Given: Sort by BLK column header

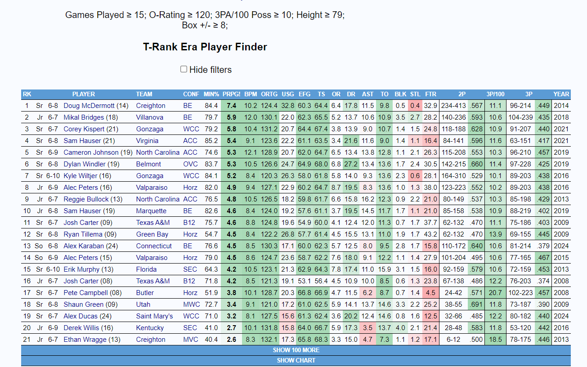Looking at the screenshot, I should coord(400,94).
